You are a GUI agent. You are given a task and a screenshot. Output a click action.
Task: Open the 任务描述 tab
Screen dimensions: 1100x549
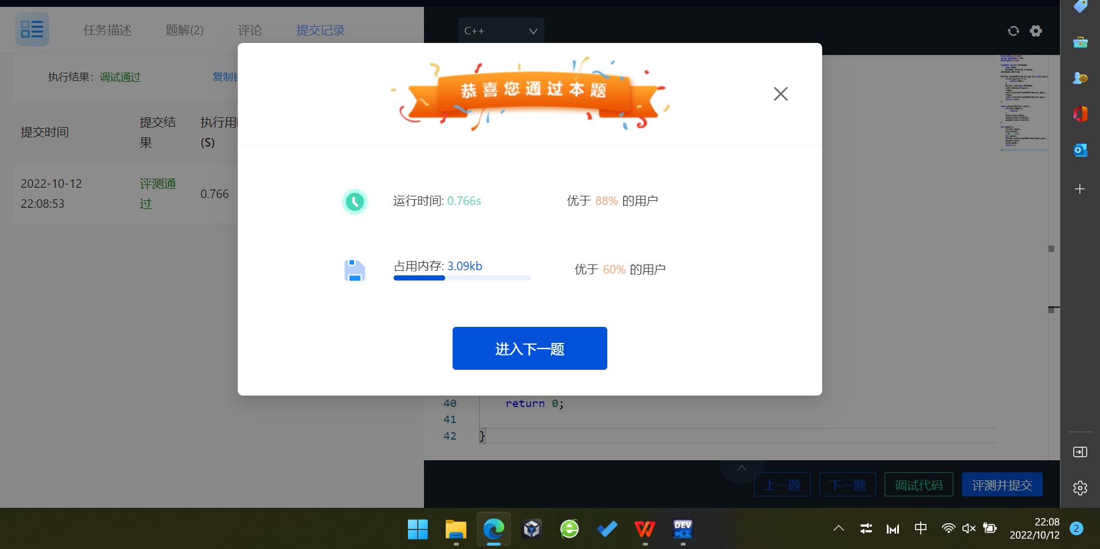point(107,30)
